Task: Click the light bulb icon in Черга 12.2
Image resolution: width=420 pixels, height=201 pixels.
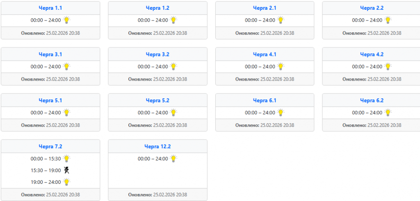Action: [x=173, y=158]
